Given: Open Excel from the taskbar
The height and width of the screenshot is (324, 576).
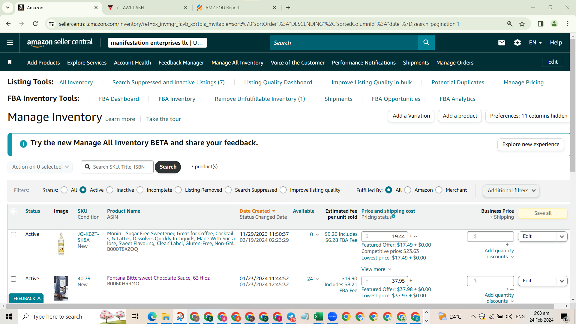Looking at the screenshot, I should (x=318, y=316).
